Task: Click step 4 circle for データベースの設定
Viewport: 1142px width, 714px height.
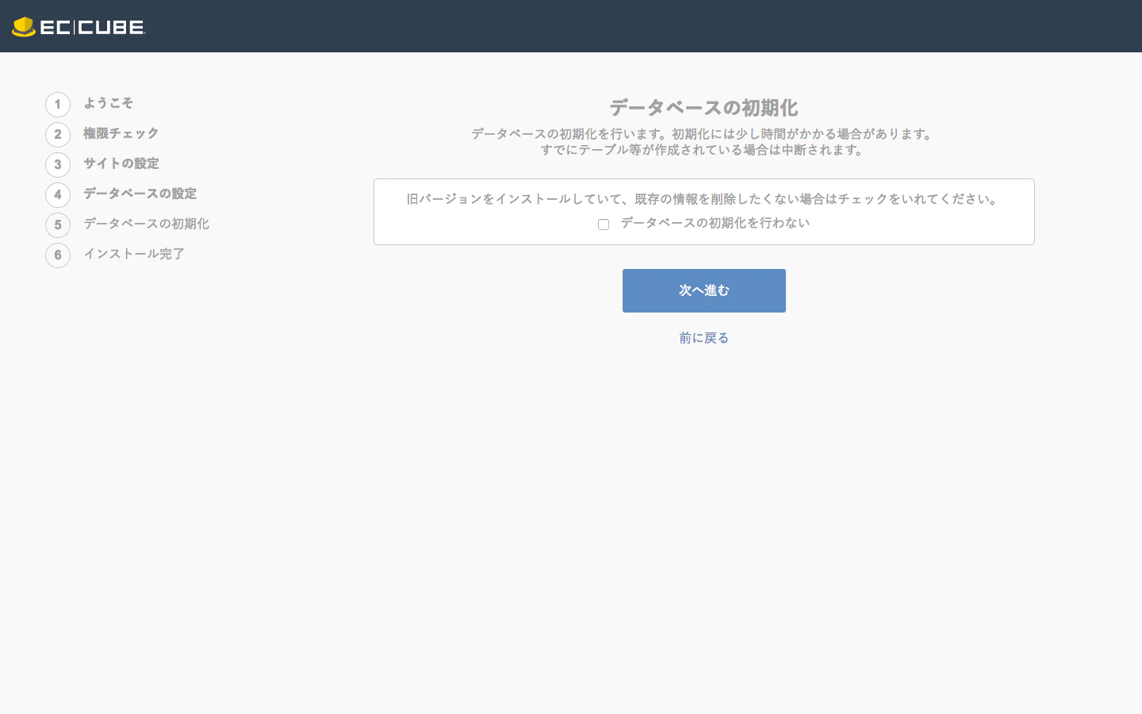Action: click(x=58, y=195)
